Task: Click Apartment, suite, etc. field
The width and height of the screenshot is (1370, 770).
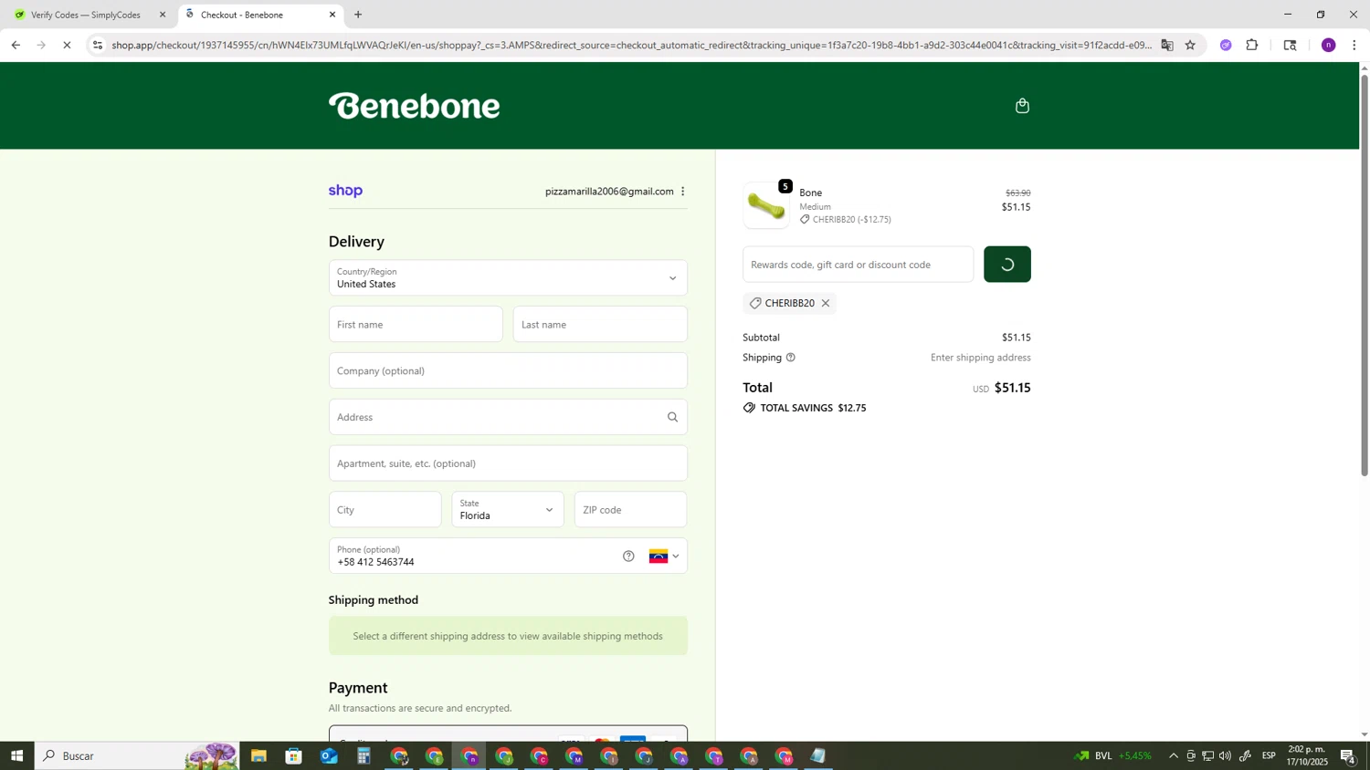Action: coord(508,463)
